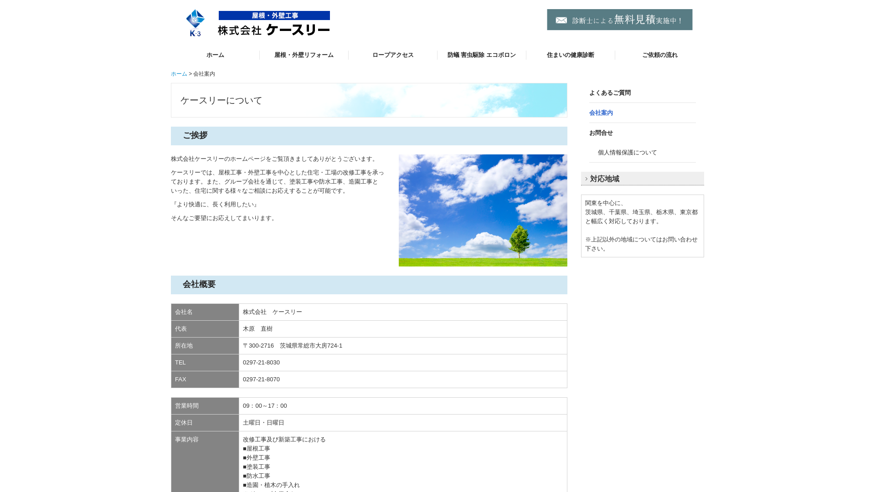Click the envelope icon in the free estimate banner
This screenshot has height=492, width=875.
(x=561, y=20)
